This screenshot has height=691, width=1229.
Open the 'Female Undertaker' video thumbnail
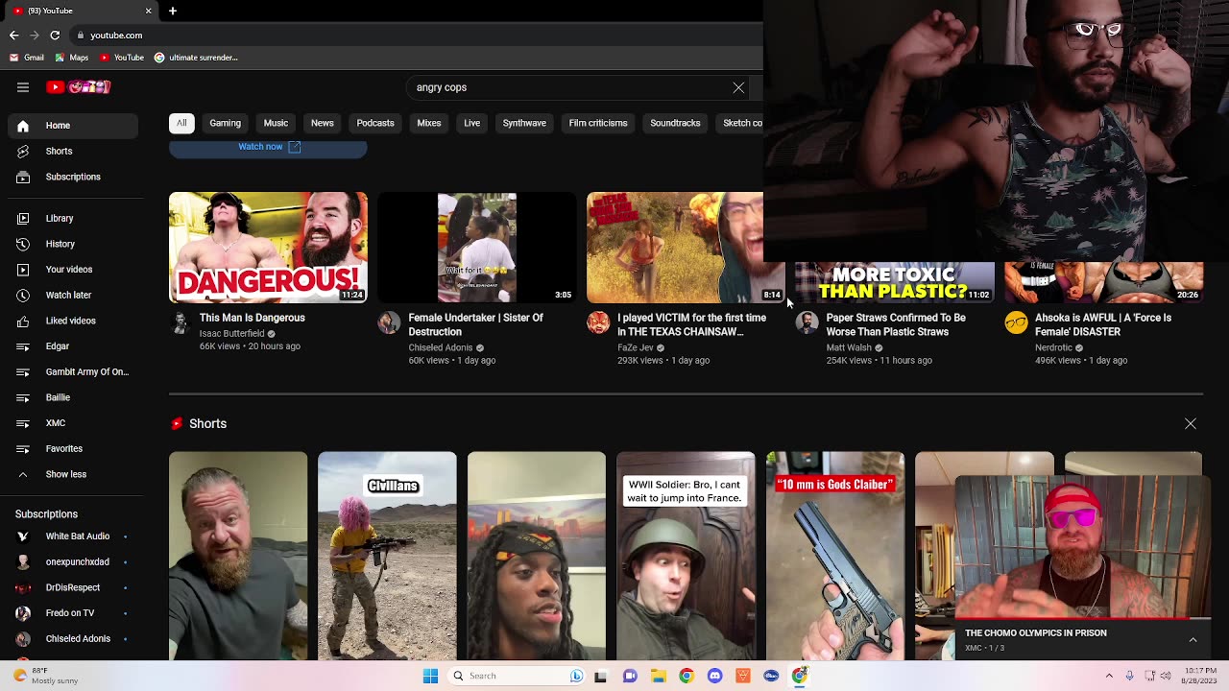(x=477, y=248)
